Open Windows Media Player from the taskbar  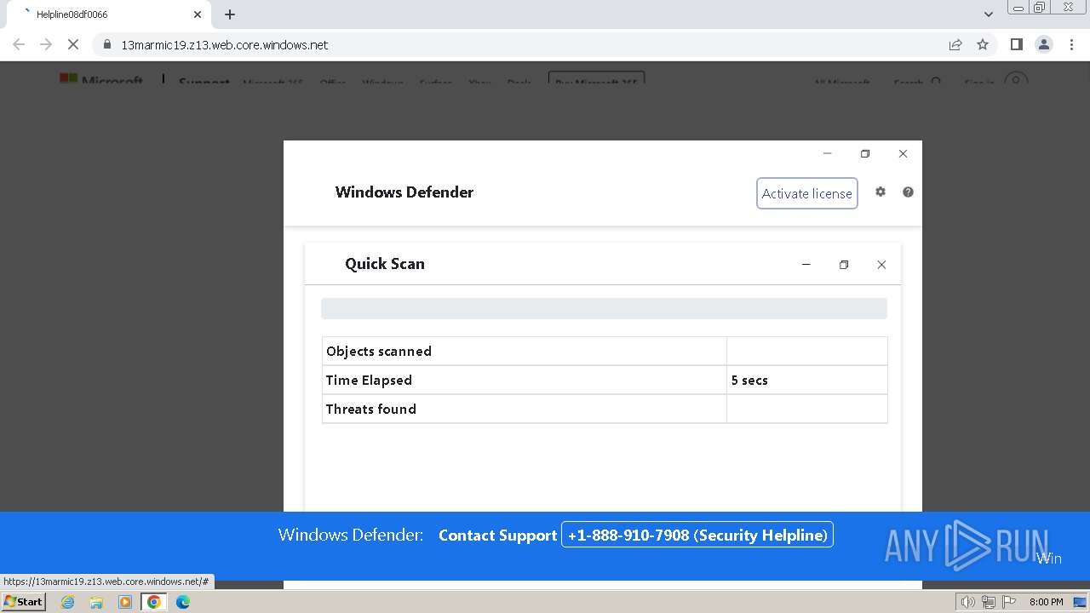(x=125, y=602)
